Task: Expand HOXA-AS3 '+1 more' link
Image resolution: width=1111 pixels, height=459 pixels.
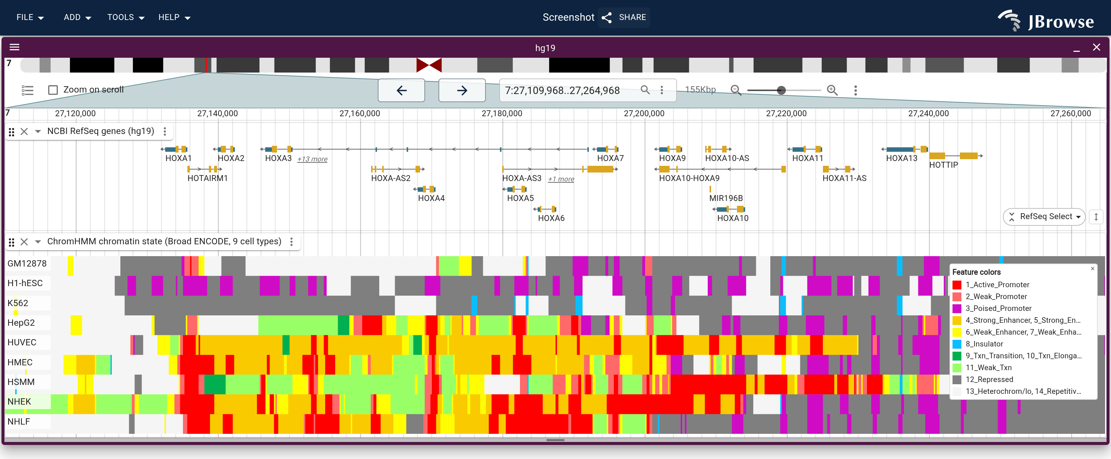Action: 561,179
